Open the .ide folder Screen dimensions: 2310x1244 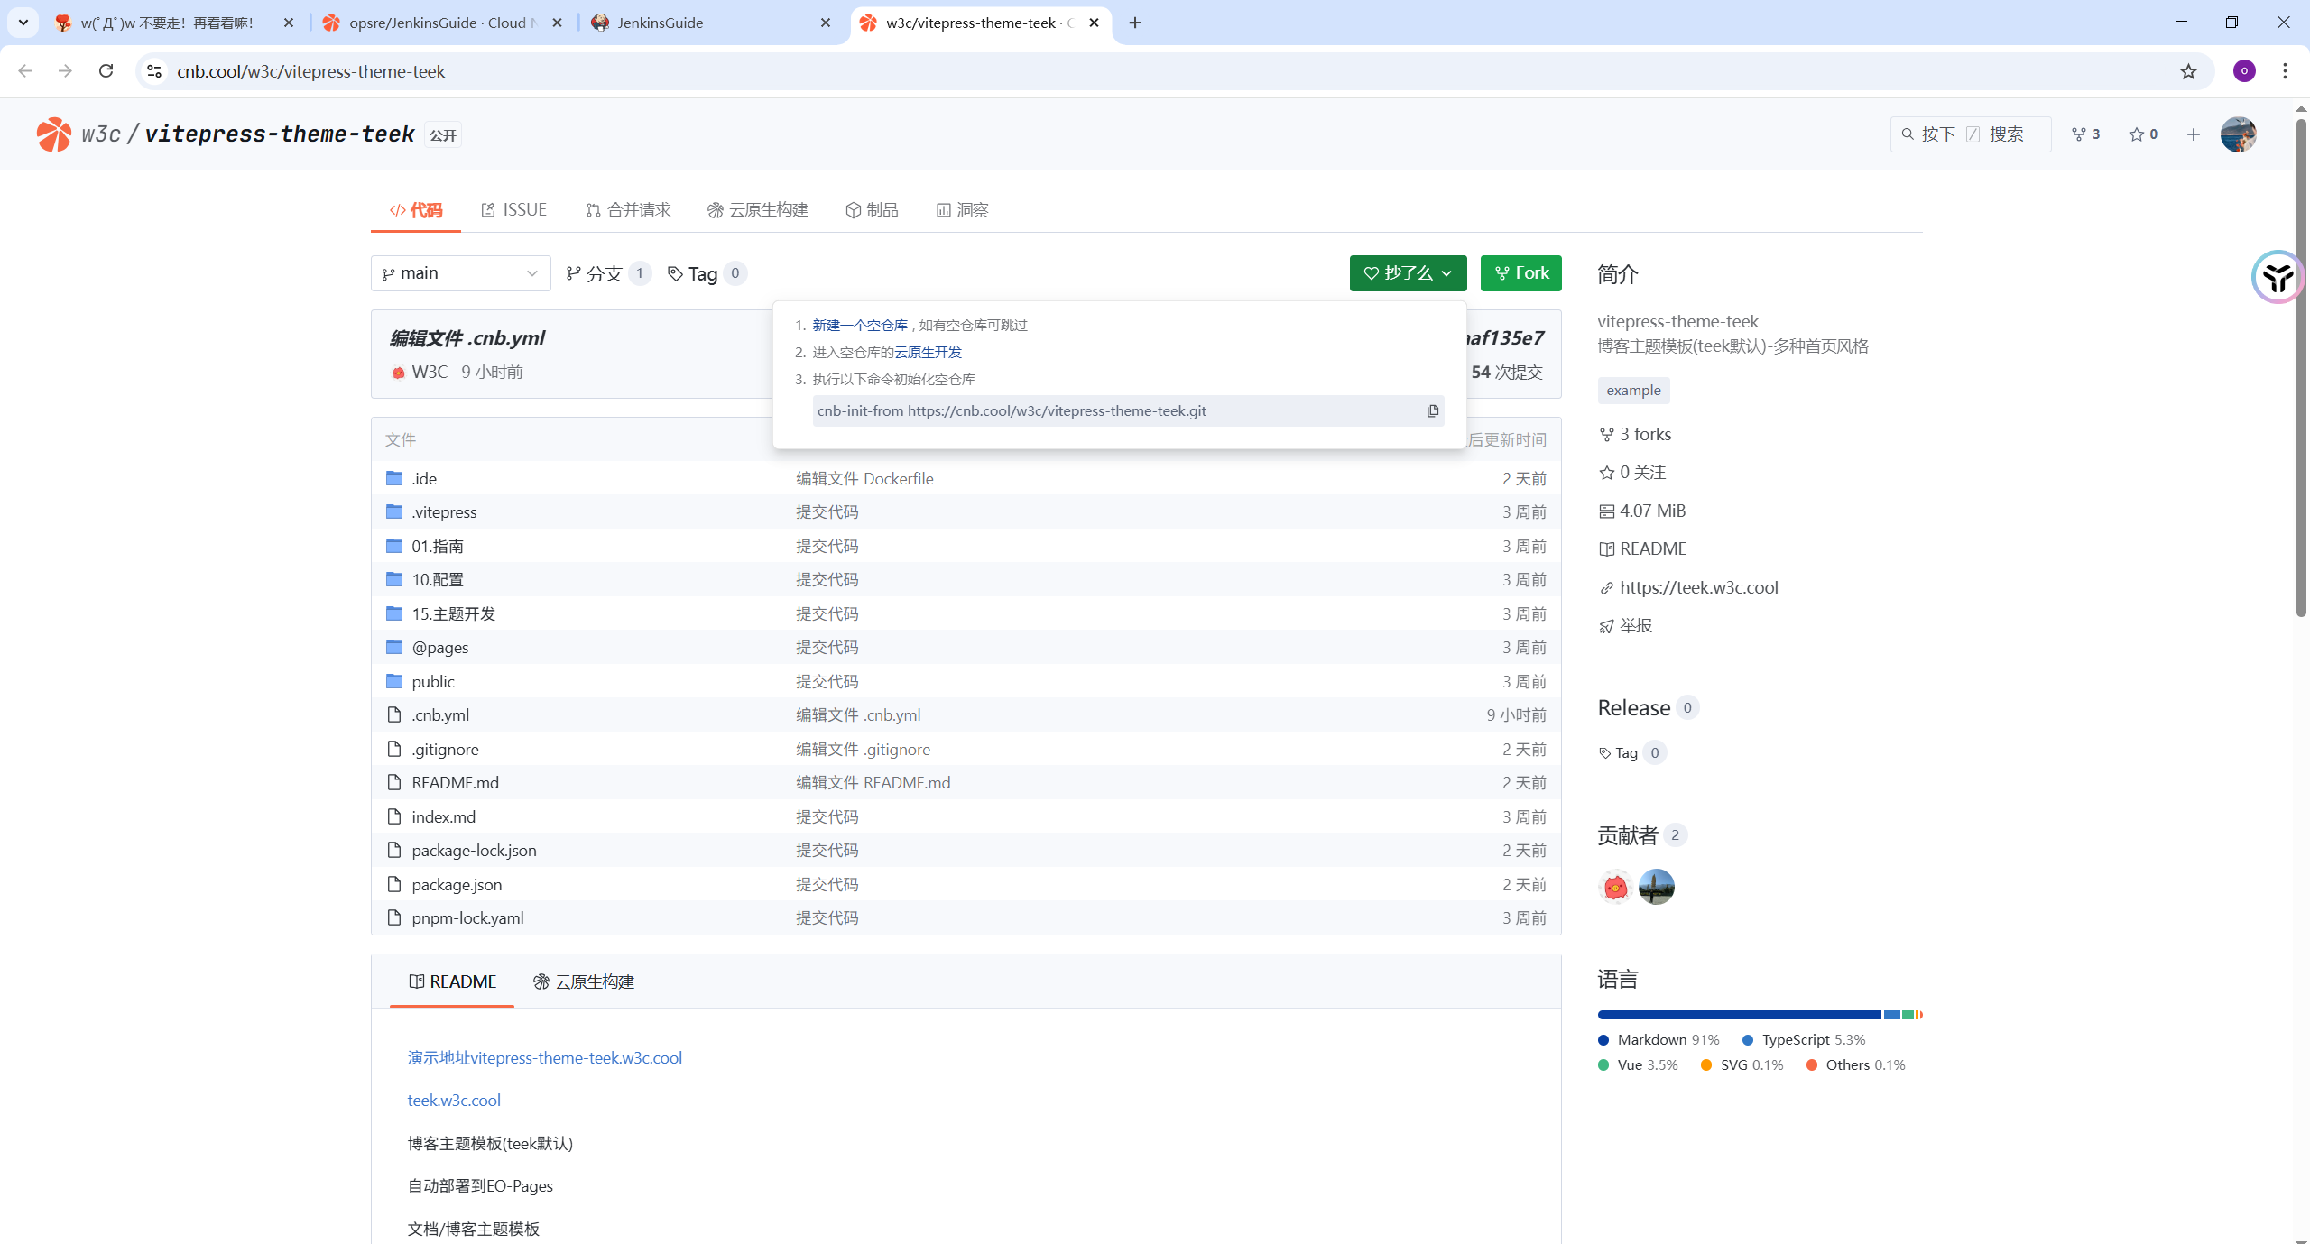(424, 478)
